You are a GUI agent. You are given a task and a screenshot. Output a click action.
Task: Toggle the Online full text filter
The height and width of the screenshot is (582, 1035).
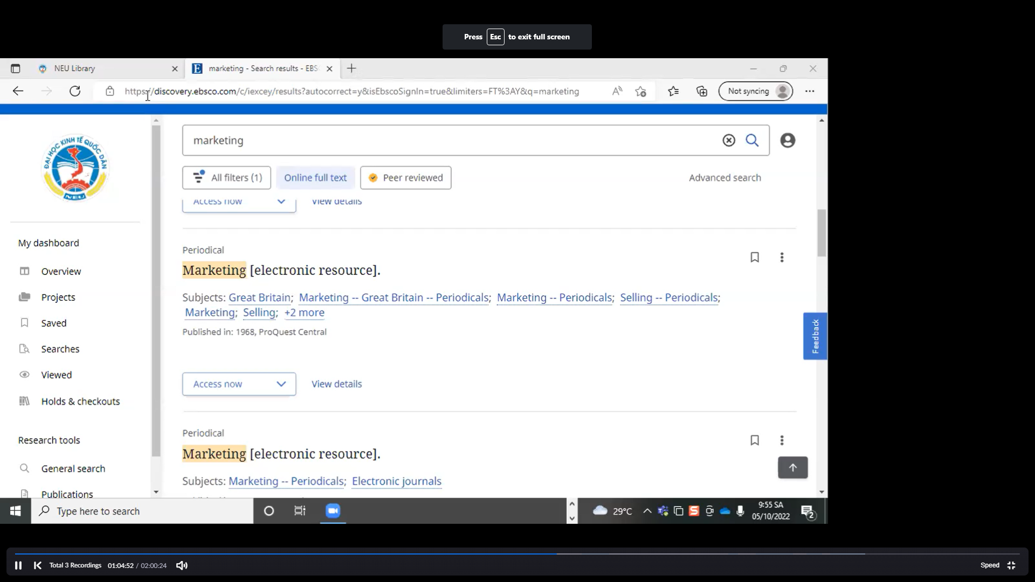coord(315,178)
